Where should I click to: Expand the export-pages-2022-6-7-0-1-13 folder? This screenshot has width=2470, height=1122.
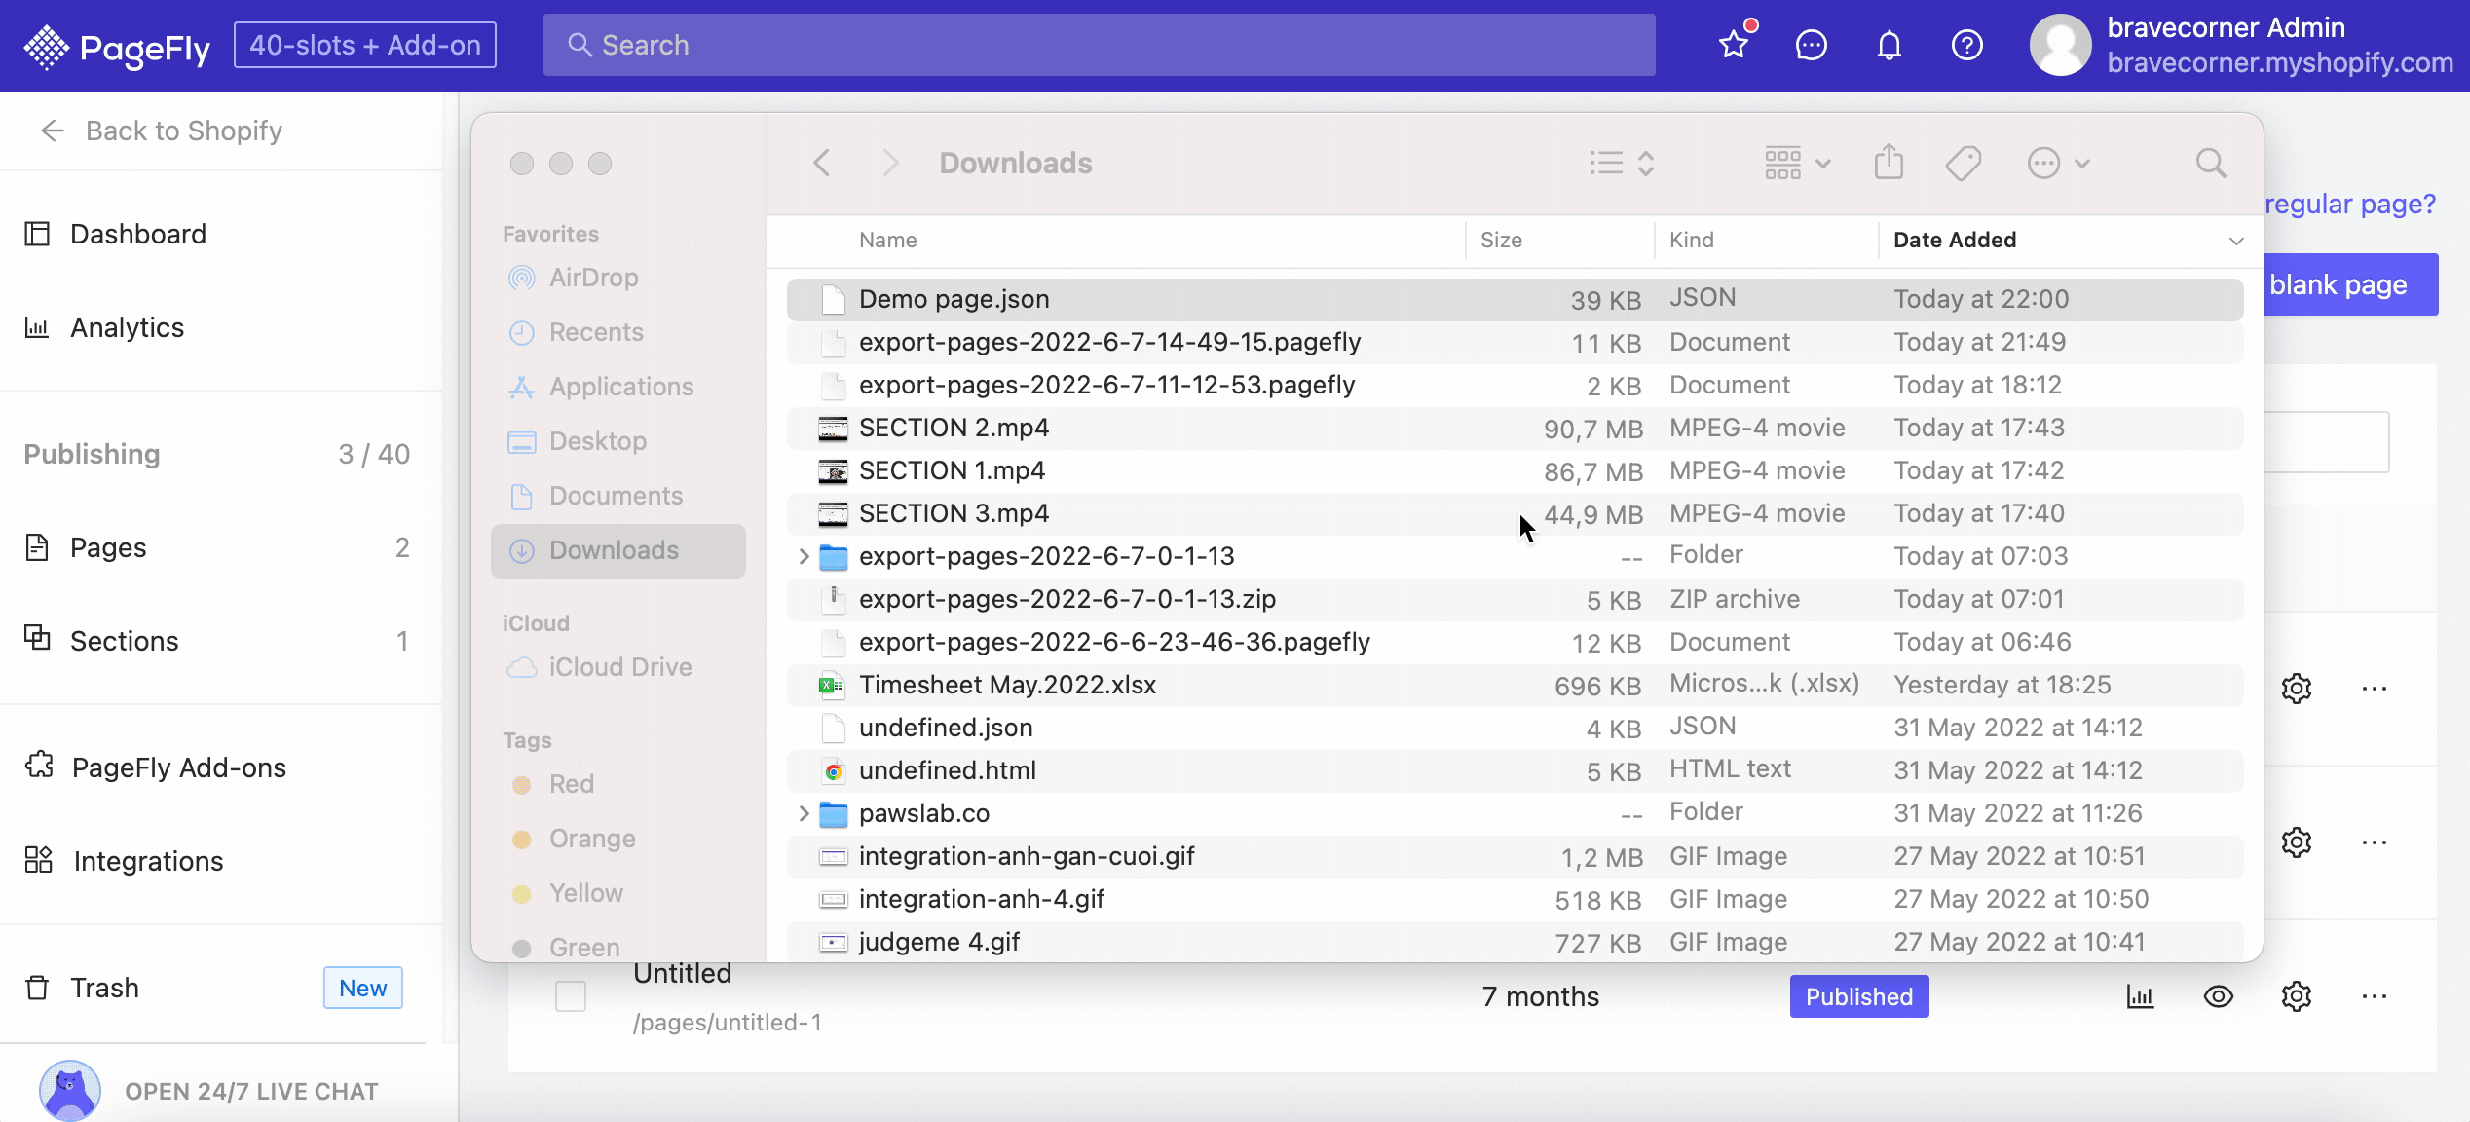click(804, 556)
